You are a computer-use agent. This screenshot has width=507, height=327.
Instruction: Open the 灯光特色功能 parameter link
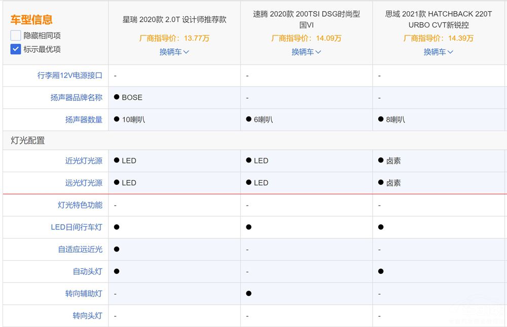click(80, 205)
